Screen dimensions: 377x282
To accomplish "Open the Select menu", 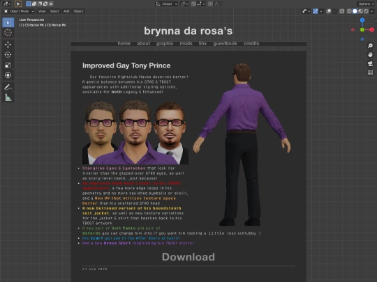I will (54, 11).
